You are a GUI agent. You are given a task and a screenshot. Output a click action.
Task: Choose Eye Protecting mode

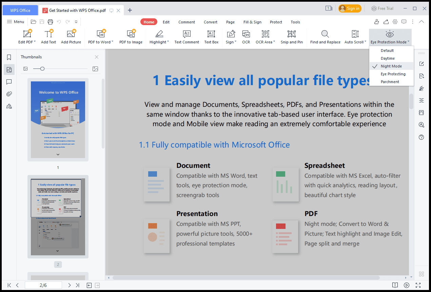tap(391, 74)
